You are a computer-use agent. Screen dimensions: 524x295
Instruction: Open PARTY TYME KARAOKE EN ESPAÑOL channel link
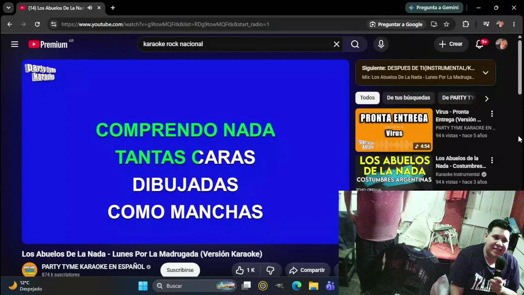coord(93,267)
